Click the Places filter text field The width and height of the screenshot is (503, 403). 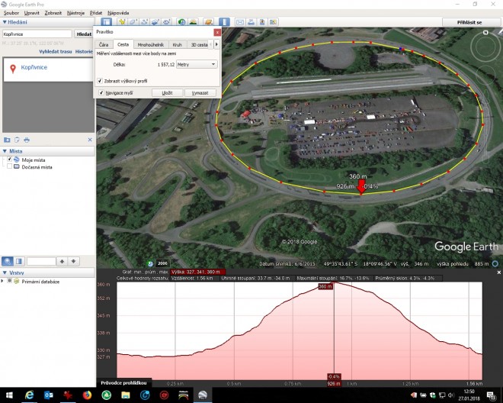click(x=41, y=261)
